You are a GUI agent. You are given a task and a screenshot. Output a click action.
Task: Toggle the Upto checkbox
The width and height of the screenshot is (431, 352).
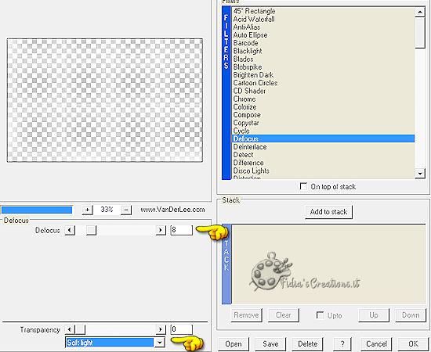(x=320, y=315)
